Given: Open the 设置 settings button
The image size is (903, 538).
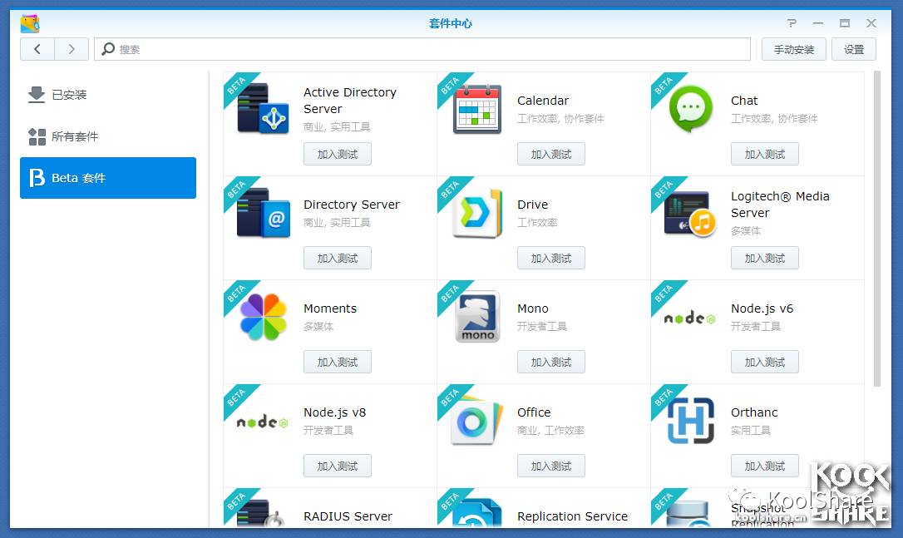Looking at the screenshot, I should point(853,49).
